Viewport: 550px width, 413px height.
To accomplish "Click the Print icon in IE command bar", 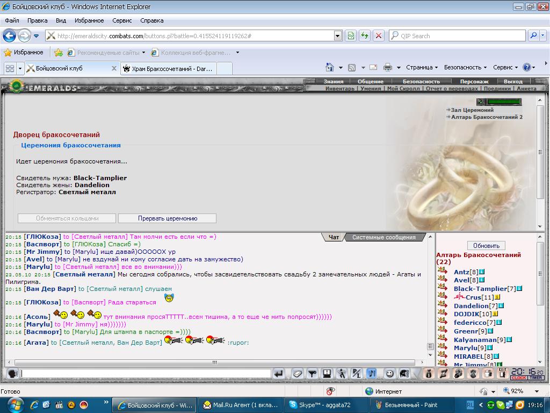I will [x=388, y=67].
